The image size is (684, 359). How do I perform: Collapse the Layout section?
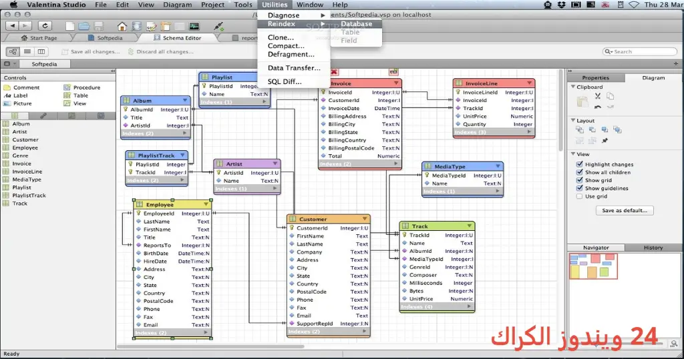click(573, 120)
